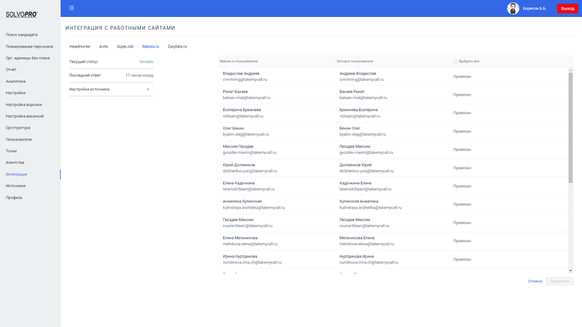582x327 pixels.
Task: Click the 17 часов назад value
Action: tap(139, 75)
